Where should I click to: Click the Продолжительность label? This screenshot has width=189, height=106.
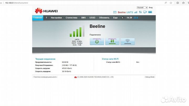tap(43, 62)
